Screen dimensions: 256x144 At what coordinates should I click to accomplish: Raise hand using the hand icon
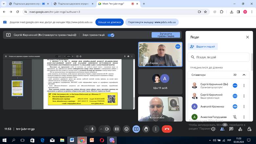click(x=146, y=129)
